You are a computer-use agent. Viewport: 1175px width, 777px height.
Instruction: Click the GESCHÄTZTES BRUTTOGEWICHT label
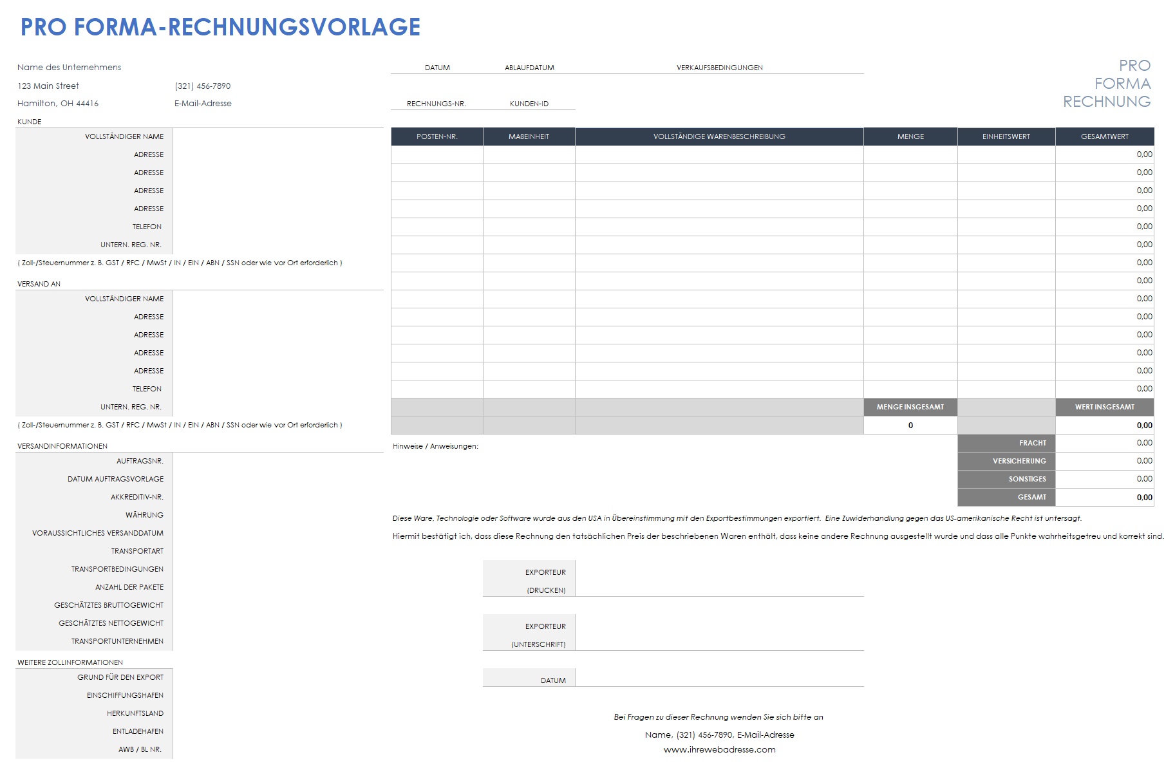point(109,606)
